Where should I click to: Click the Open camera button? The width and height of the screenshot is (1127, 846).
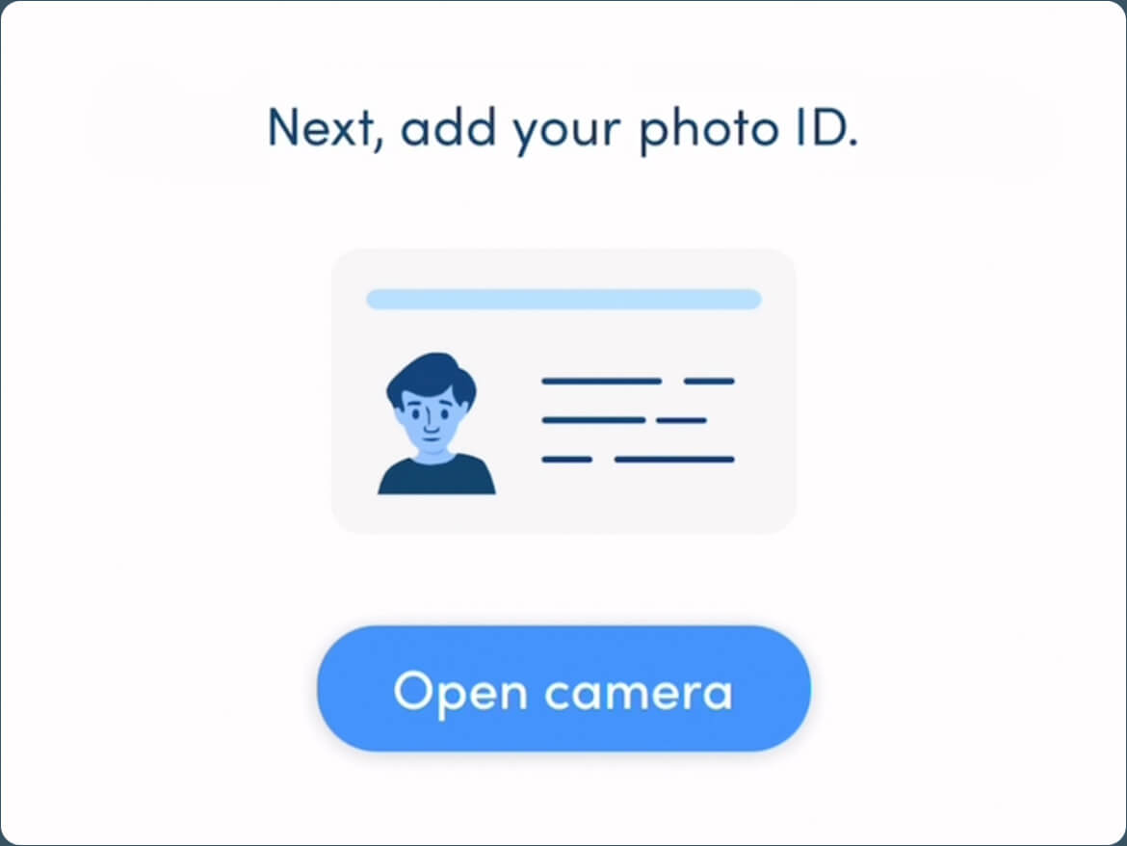coord(563,689)
